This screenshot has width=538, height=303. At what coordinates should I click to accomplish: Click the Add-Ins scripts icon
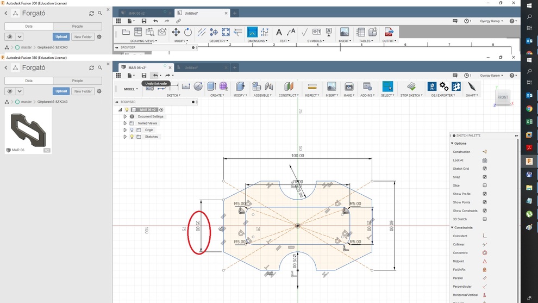coord(367,86)
